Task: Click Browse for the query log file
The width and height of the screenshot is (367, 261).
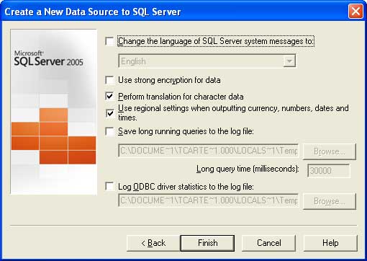Action: [x=330, y=151]
